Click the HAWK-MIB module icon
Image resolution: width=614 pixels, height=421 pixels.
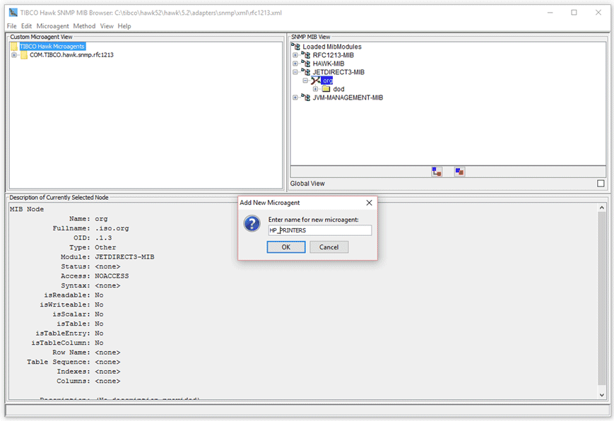click(306, 64)
